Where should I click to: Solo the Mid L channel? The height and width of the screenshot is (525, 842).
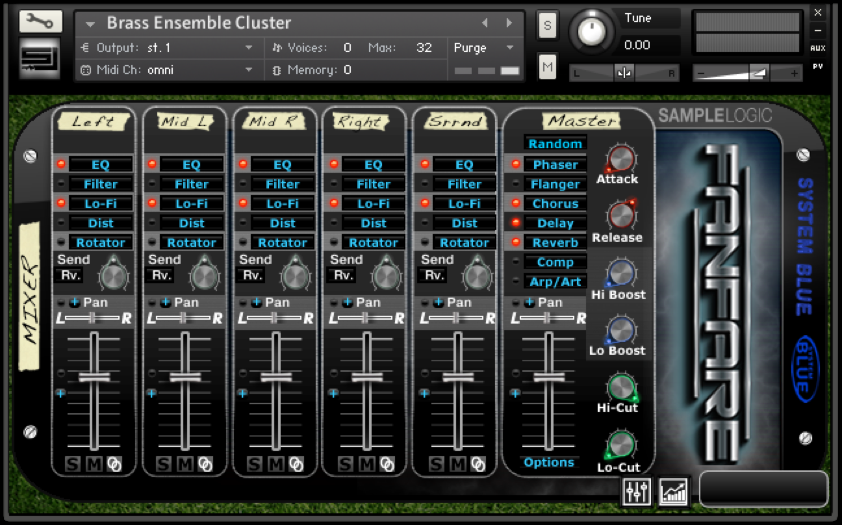coord(163,464)
